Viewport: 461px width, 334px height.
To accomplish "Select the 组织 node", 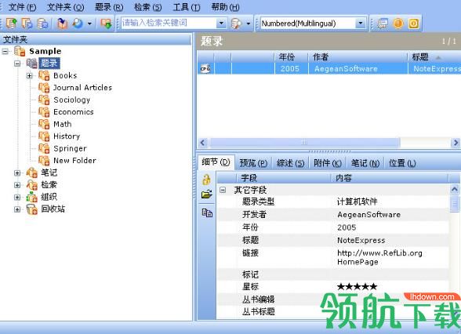I will pos(49,197).
